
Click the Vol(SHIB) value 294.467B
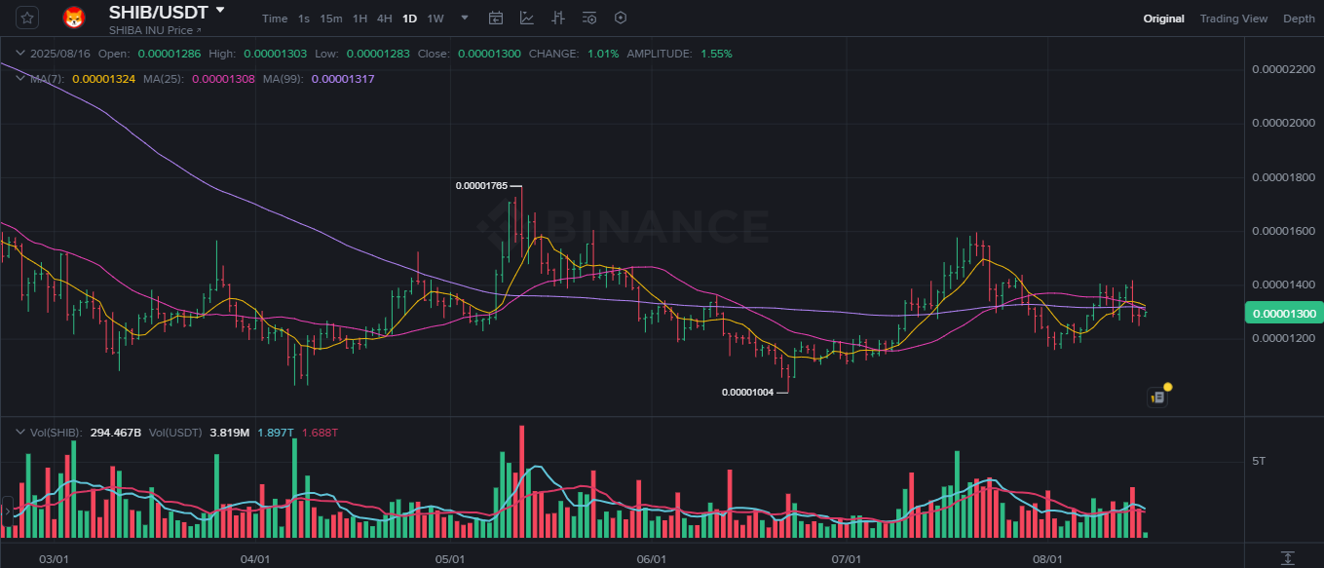116,432
